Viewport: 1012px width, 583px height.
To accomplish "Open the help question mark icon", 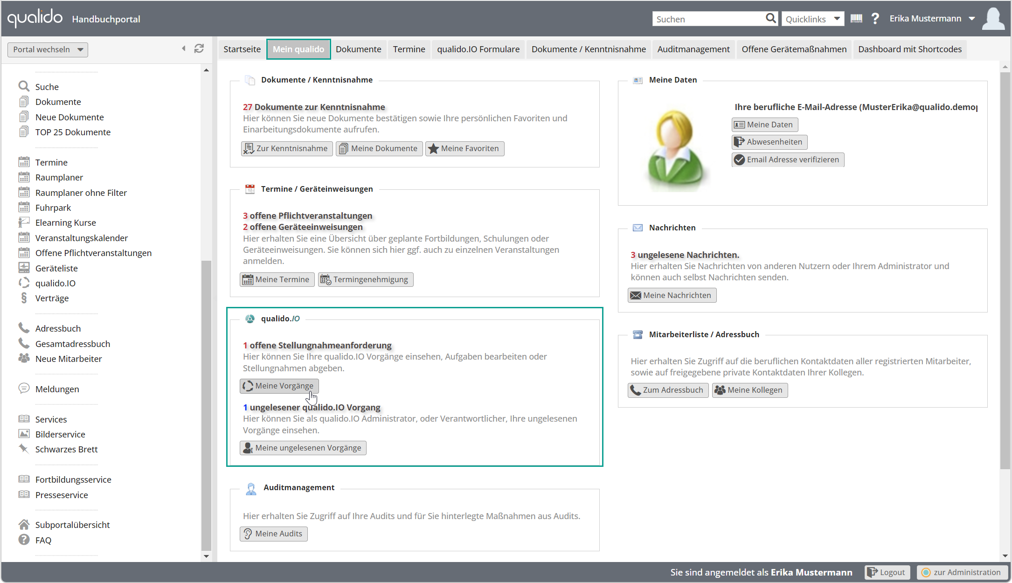I will pos(875,19).
